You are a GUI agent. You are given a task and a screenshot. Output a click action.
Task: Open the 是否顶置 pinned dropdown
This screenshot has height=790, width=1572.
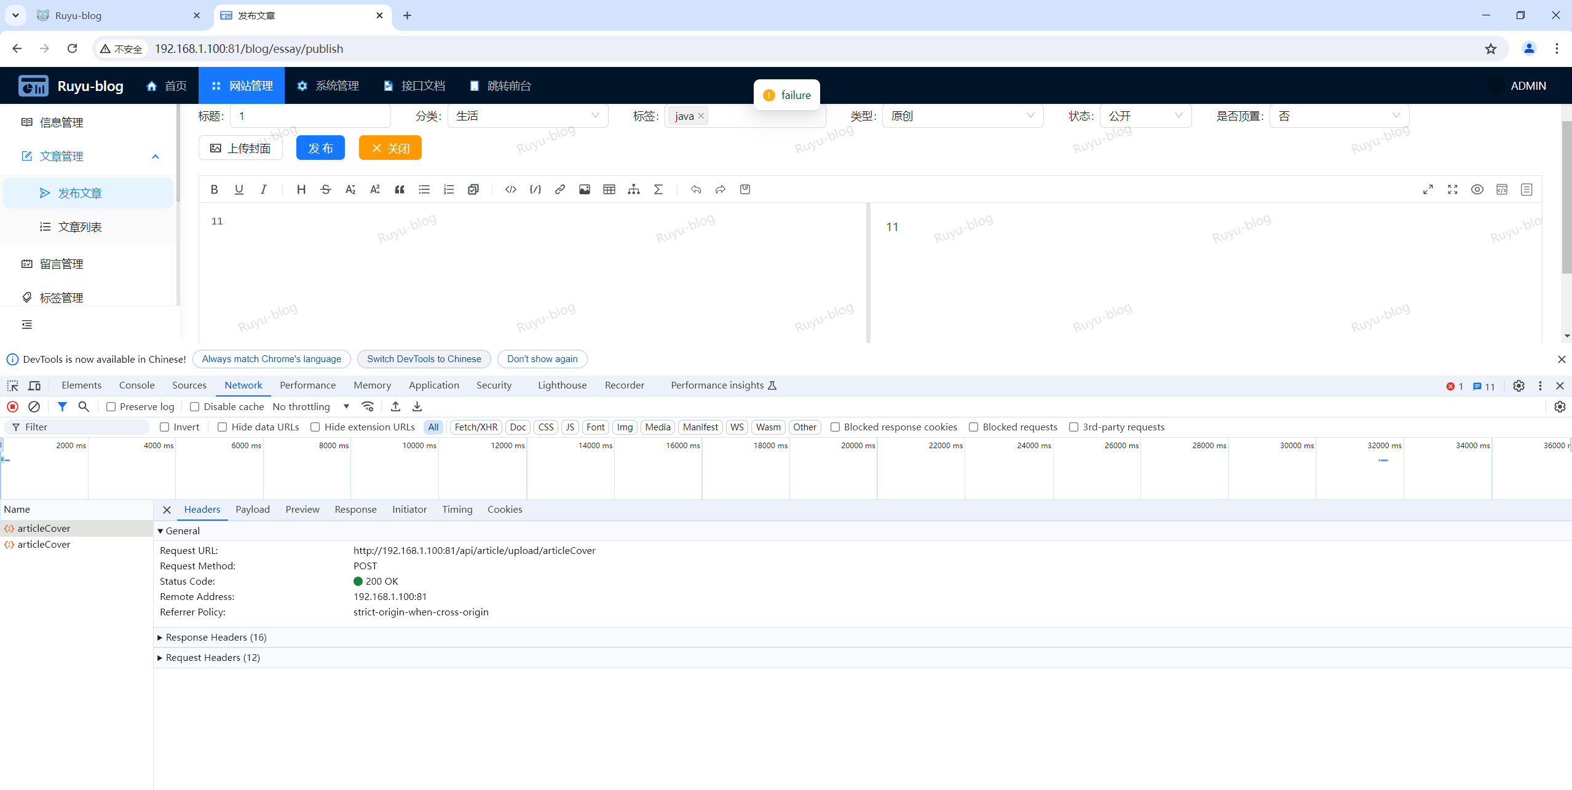(1339, 116)
